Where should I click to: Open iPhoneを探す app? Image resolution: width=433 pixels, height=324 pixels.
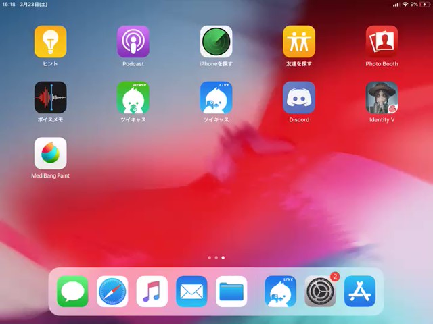click(x=216, y=42)
